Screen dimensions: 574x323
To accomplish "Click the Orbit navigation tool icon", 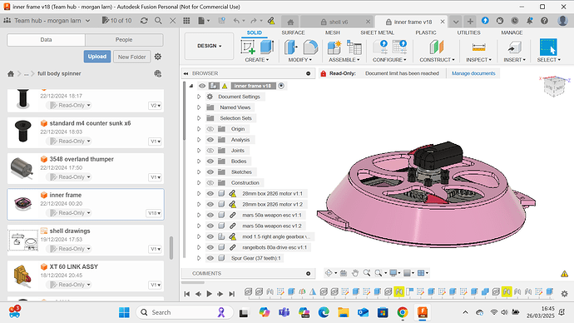I will [329, 273].
